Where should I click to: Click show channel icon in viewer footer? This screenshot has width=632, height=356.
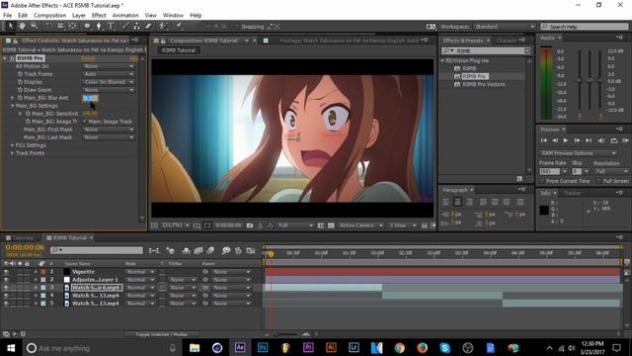tap(271, 225)
